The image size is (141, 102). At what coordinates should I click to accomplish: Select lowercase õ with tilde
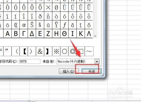point(81,16)
